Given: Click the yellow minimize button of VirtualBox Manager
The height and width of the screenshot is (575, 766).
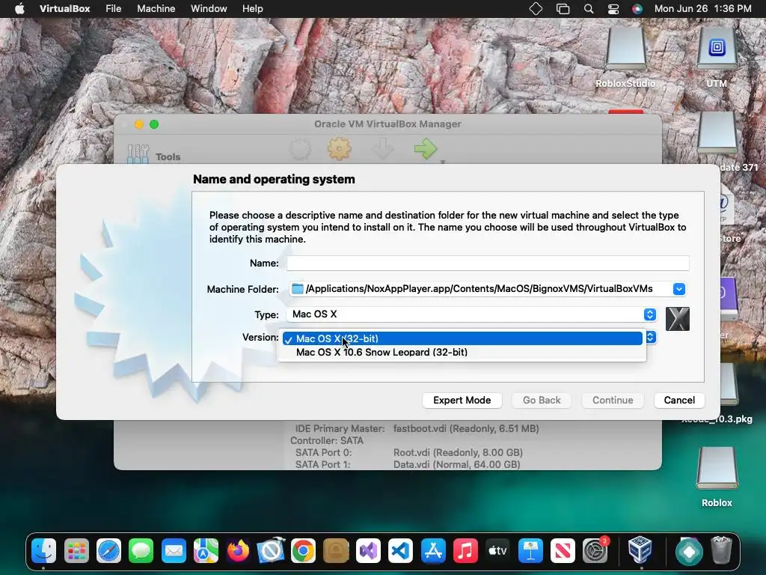Looking at the screenshot, I should [138, 124].
